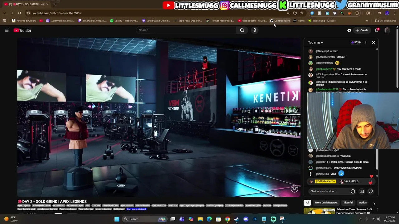Click the pinned @DrDisRespect chat message
399x224 pixels.
(x=341, y=181)
